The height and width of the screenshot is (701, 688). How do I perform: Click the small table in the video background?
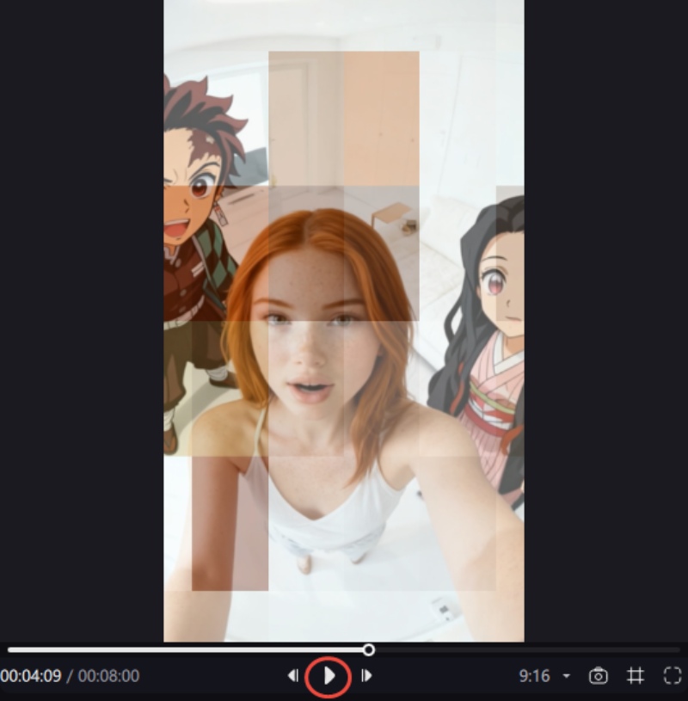click(x=394, y=215)
